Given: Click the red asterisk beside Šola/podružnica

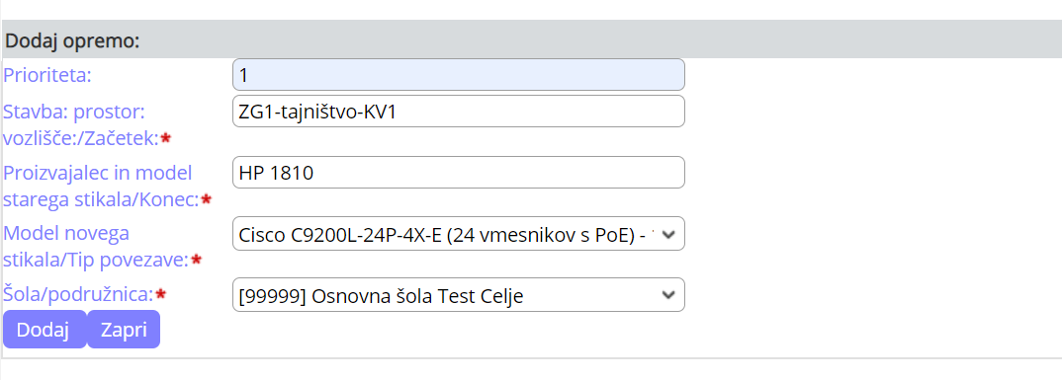Looking at the screenshot, I should [161, 294].
